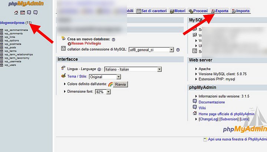Screen dimensions: 267x152
Task: Click the Versione MySQL client: 5.0.75 text
Action: click(222, 74)
